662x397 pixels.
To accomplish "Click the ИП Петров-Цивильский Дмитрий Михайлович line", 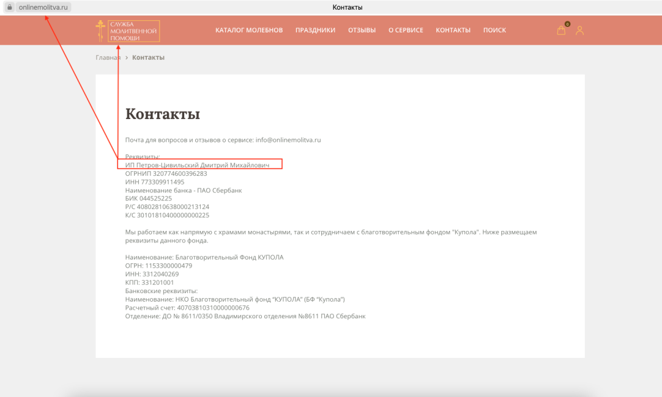I will tap(197, 165).
